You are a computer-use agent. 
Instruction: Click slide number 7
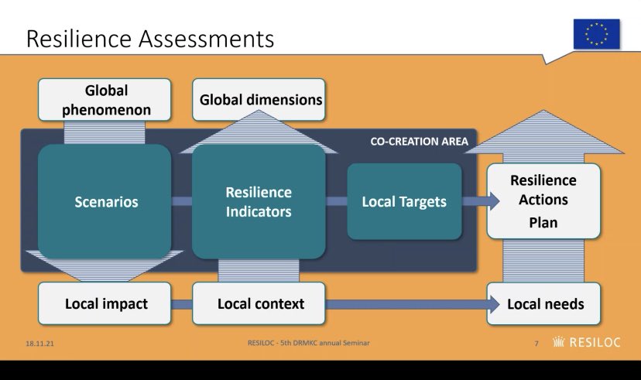click(x=536, y=343)
